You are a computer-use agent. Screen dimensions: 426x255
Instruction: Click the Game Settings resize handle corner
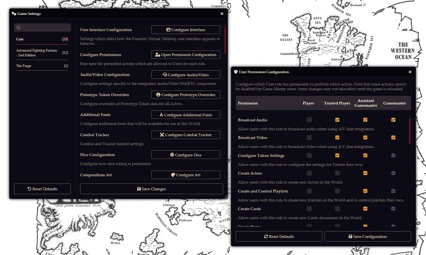coord(226,197)
